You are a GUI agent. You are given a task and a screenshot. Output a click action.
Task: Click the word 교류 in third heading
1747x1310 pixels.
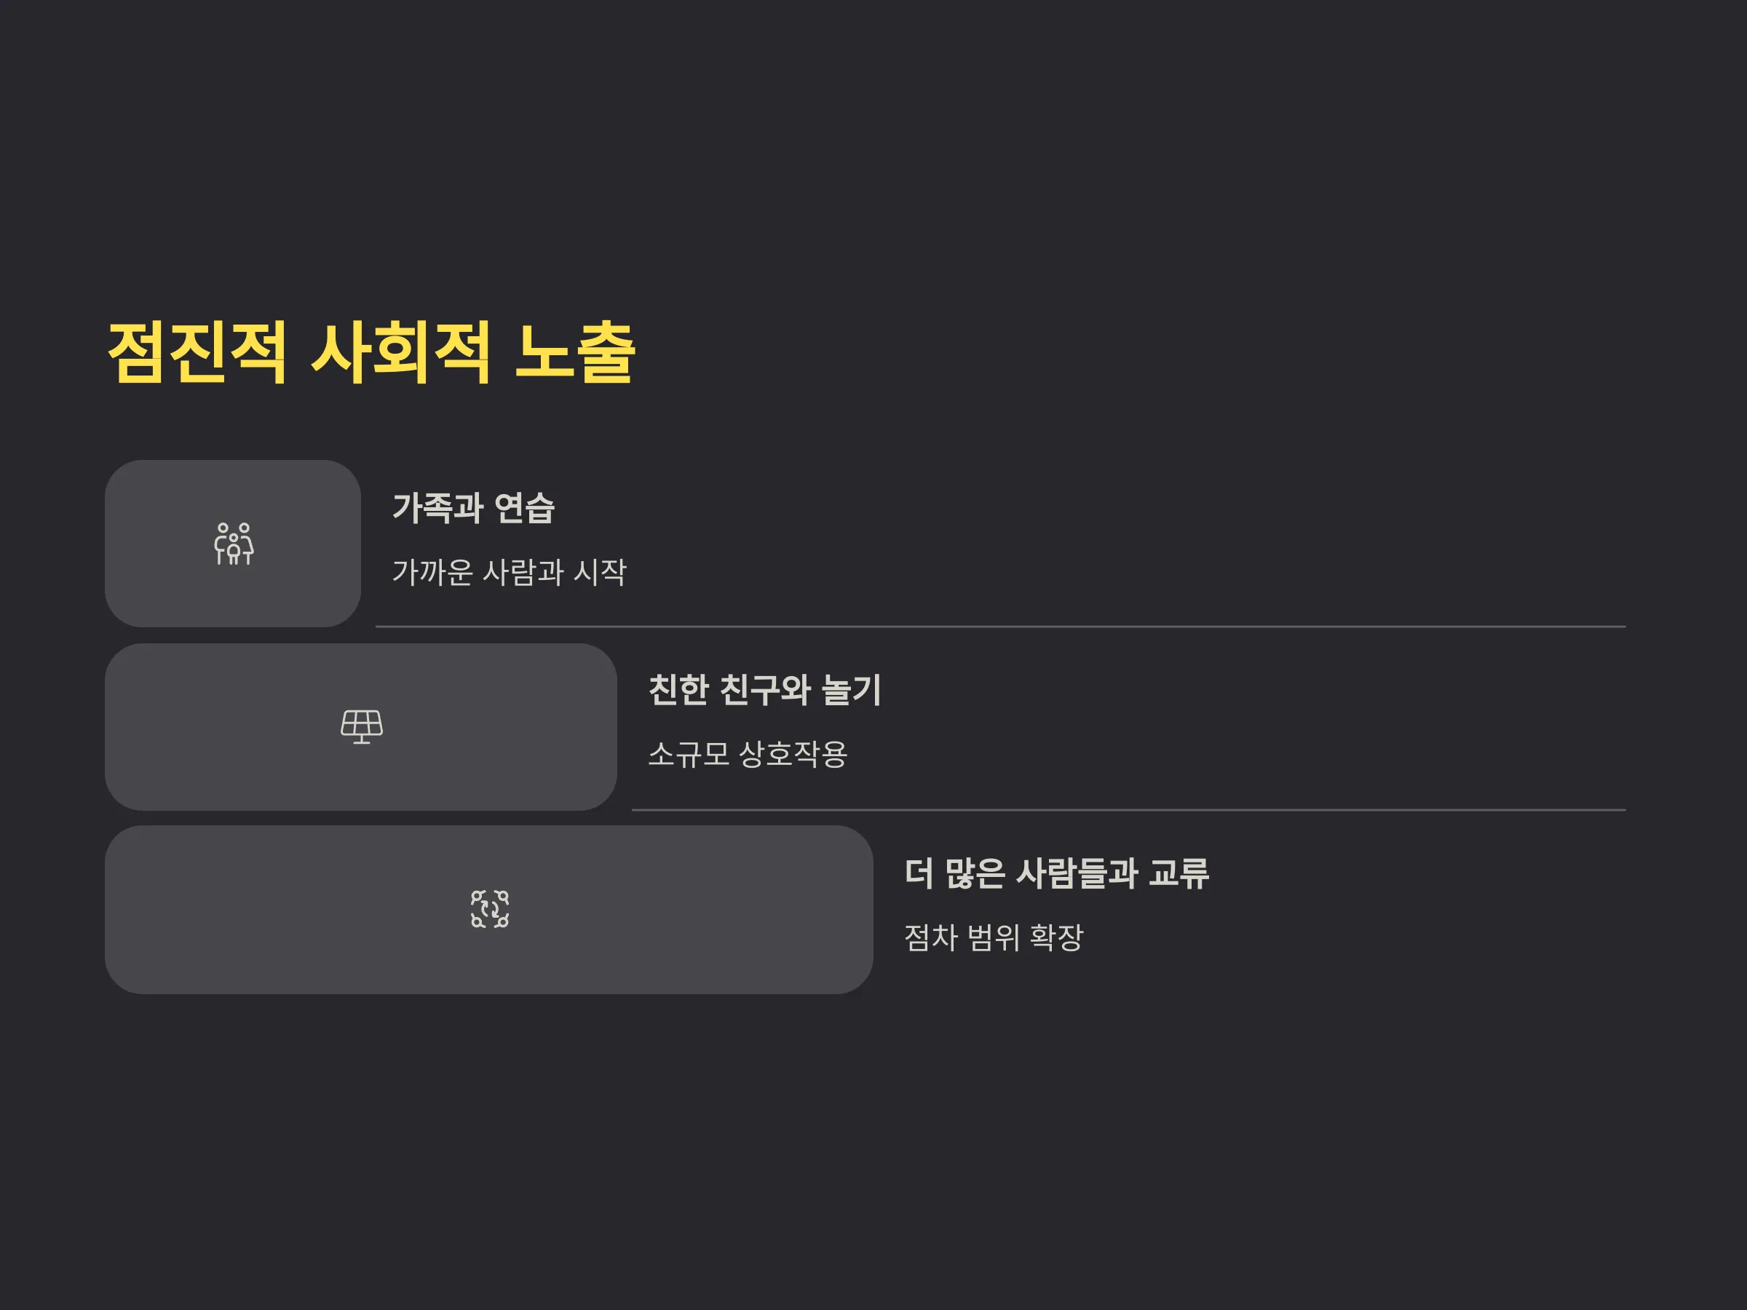(x=1179, y=873)
